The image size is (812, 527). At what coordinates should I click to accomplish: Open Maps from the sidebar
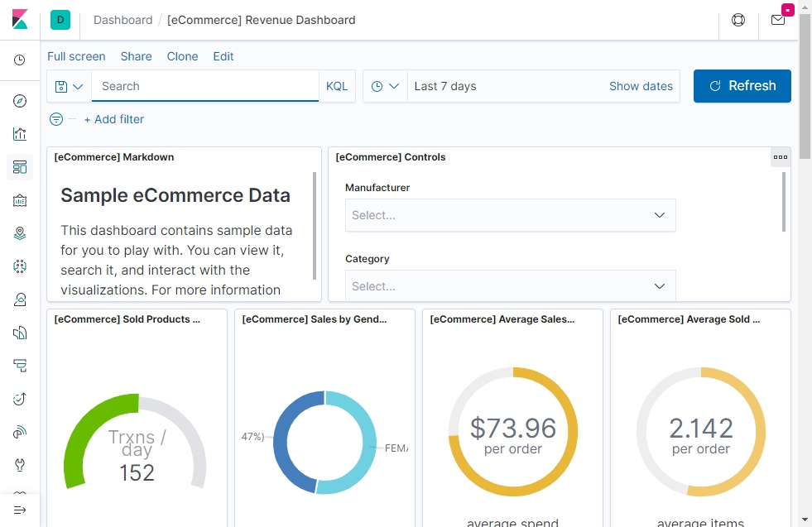[x=20, y=233]
